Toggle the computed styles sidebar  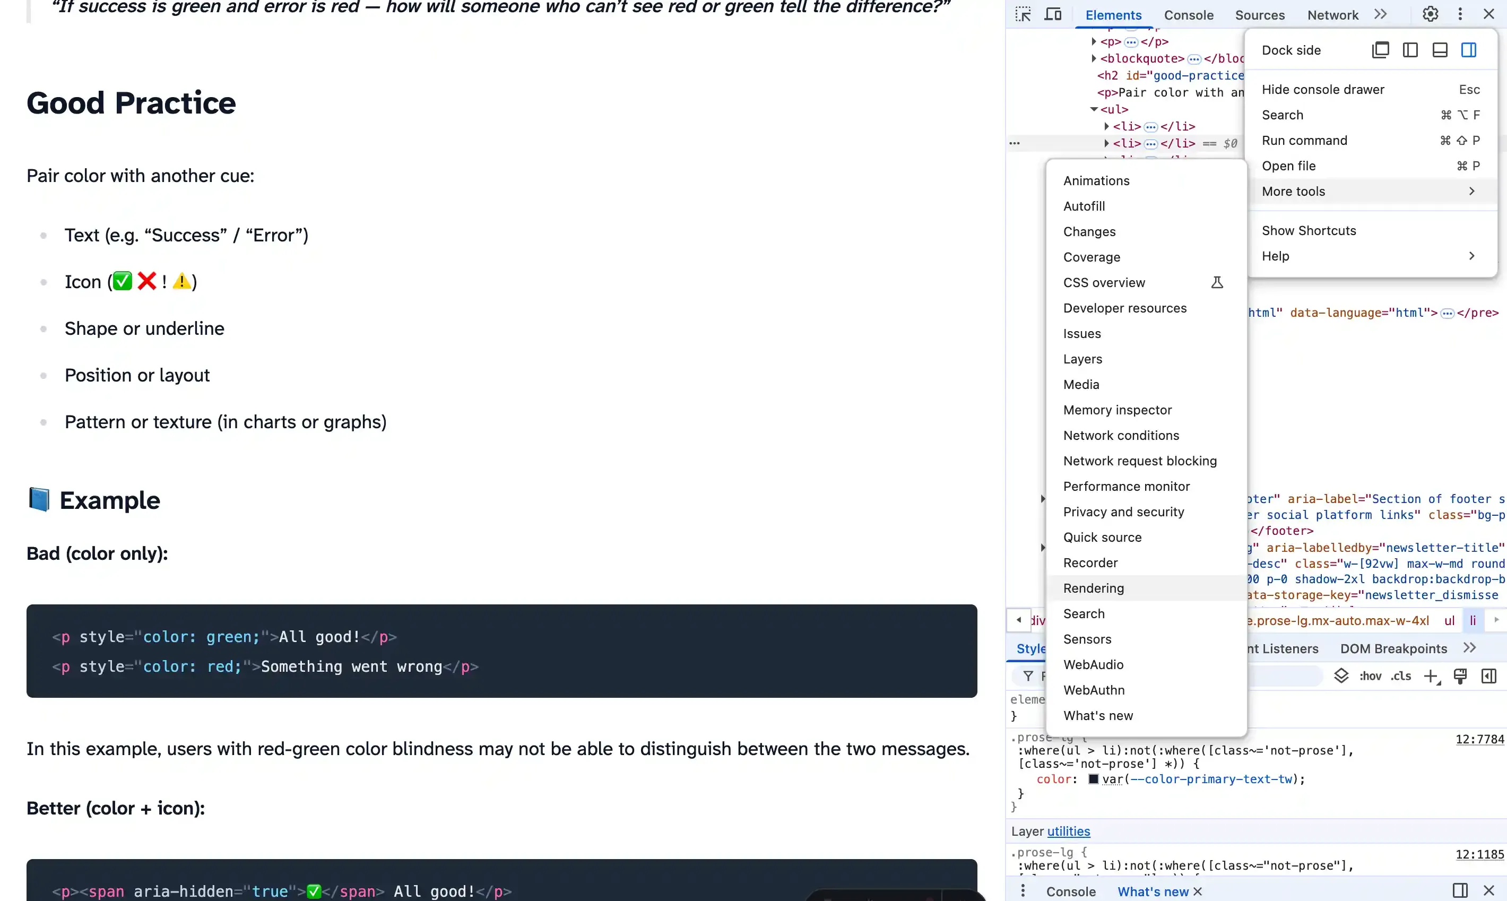click(1489, 676)
